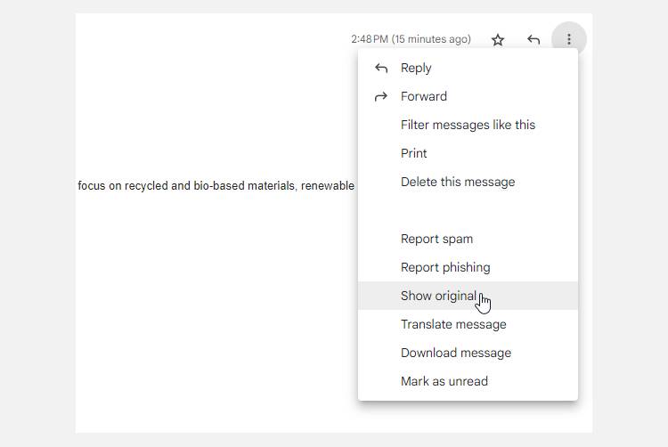
Task: Select Translate message
Action: 453,324
